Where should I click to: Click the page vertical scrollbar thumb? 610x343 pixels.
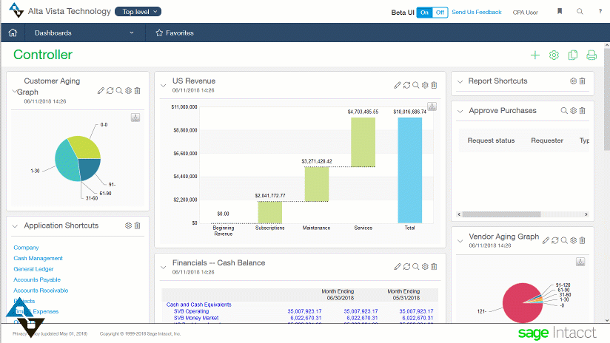click(607, 99)
